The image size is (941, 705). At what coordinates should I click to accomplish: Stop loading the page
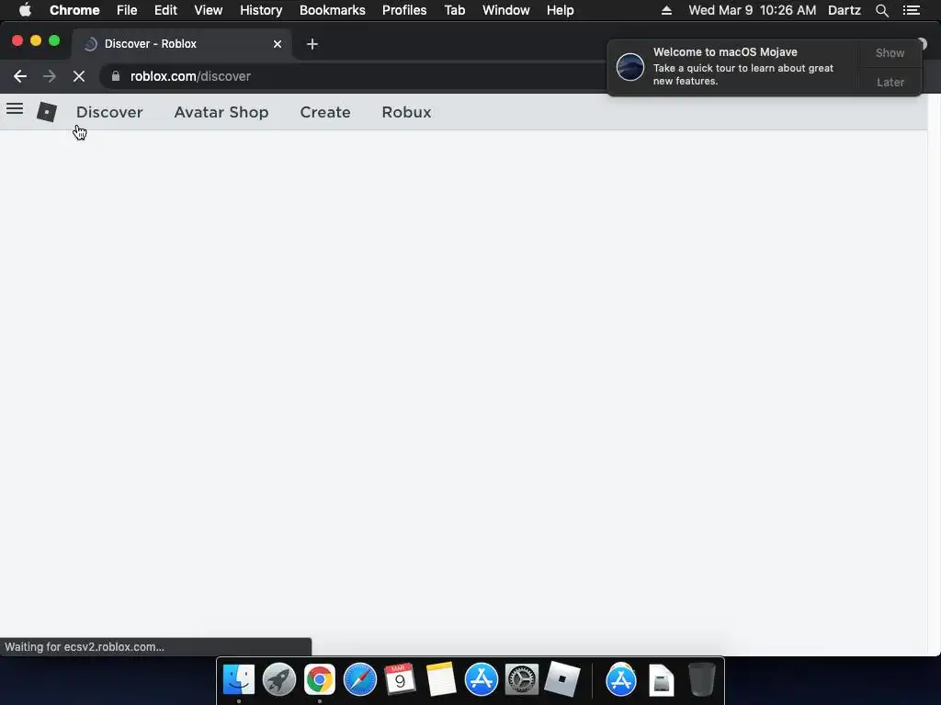point(79,76)
